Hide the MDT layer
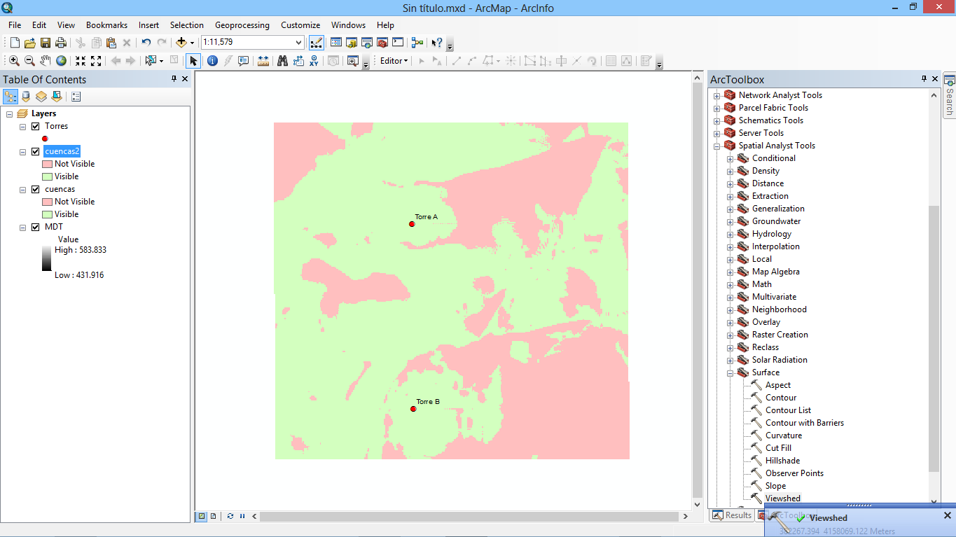 tap(36, 227)
